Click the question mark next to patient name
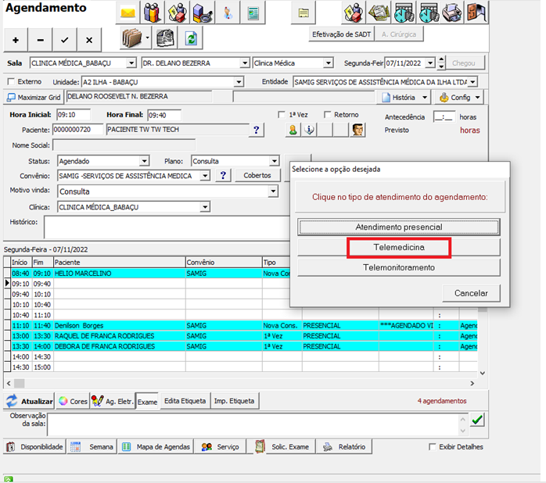 point(257,130)
